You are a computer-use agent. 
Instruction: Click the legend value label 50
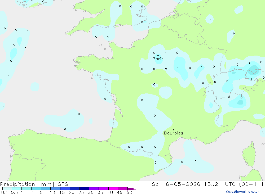(x=129, y=192)
